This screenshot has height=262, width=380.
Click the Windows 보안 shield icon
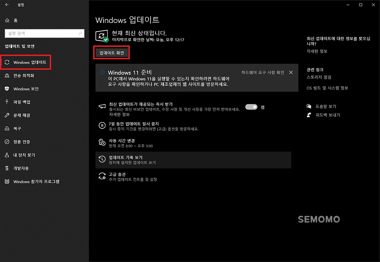tap(7, 89)
